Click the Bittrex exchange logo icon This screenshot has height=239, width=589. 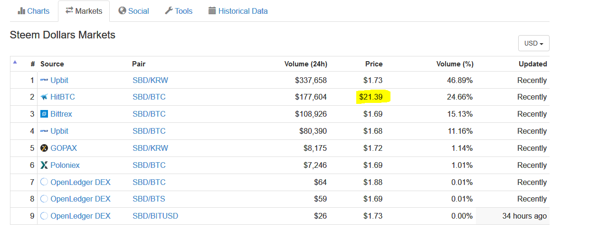pyautogui.click(x=44, y=114)
